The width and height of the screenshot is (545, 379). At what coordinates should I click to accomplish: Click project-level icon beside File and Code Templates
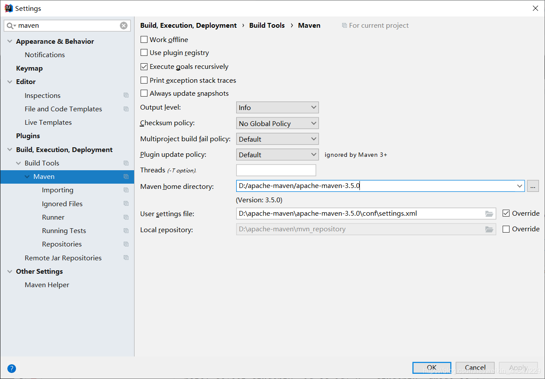[x=126, y=109]
